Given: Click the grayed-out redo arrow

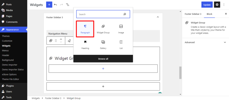Looking at the screenshot, I should click(x=61, y=5).
